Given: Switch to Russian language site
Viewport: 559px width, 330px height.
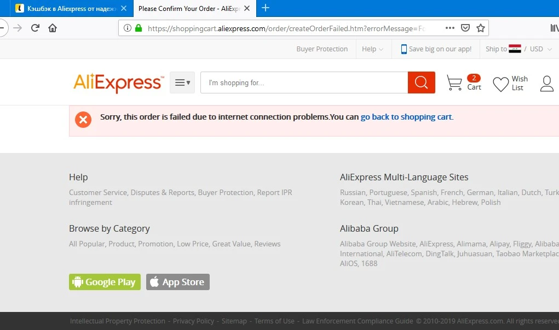Looking at the screenshot, I should tap(353, 192).
